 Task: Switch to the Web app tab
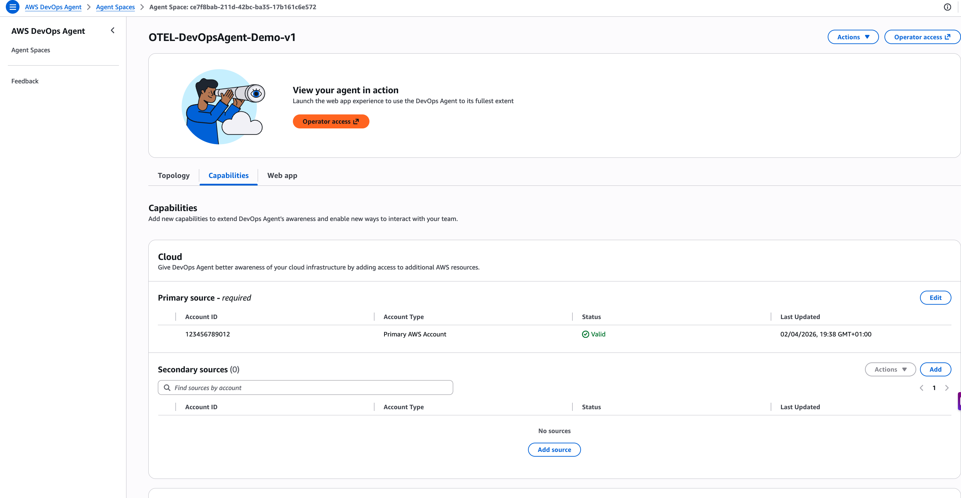282,175
